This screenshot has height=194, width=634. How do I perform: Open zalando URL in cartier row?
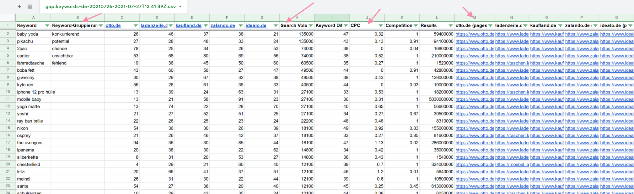(582, 56)
